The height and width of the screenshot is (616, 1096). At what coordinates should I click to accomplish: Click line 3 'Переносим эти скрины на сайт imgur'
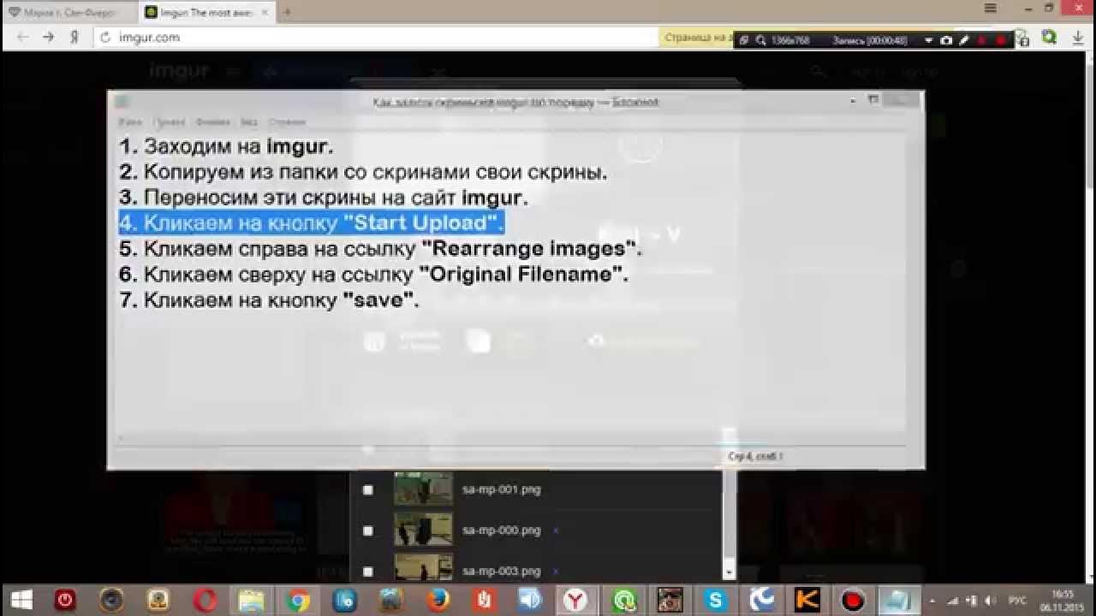(x=324, y=198)
